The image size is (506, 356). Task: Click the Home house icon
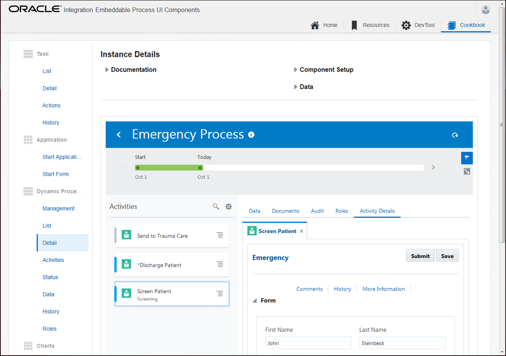pyautogui.click(x=315, y=25)
